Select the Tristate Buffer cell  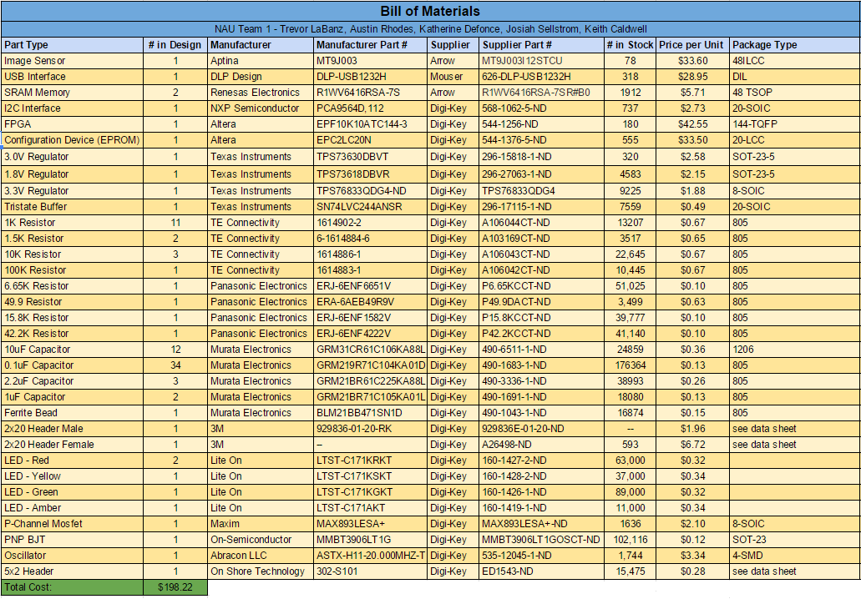(72, 208)
